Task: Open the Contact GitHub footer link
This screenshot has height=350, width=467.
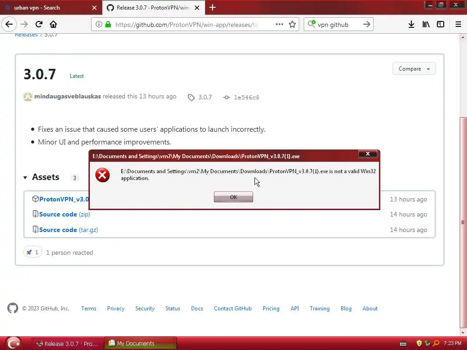Action: point(233,309)
